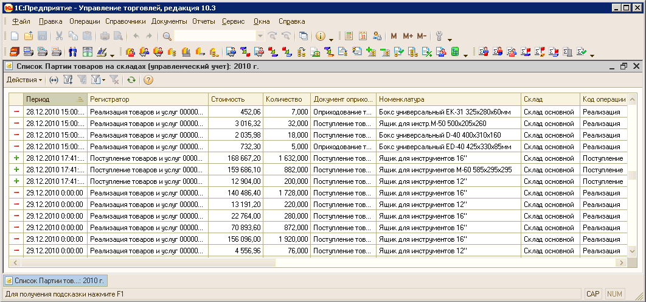Screen dimensions: 646x302
Task: Click the green hierarchy tree icon
Action: [x=455, y=52]
